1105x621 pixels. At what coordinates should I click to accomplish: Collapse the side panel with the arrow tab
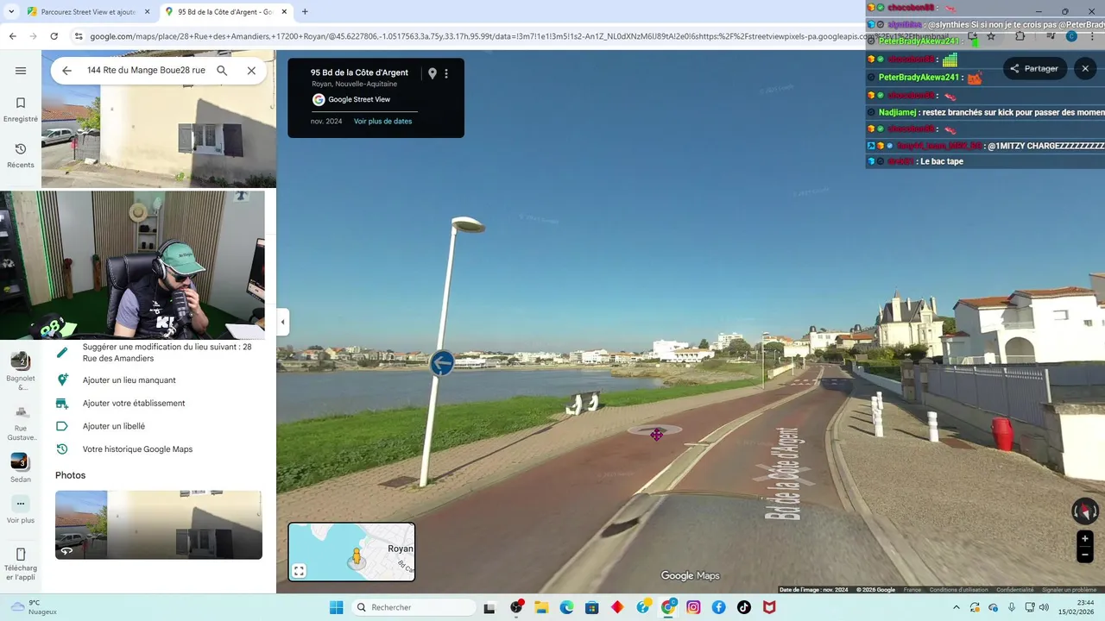pos(282,323)
